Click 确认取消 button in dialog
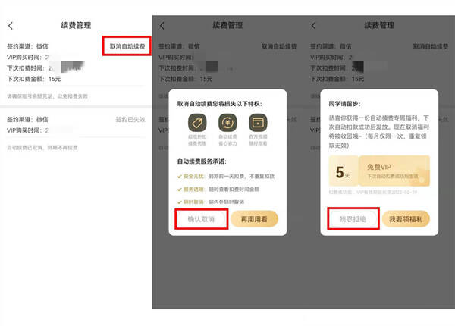Image resolution: width=455 pixels, height=326 pixels. coord(202,219)
